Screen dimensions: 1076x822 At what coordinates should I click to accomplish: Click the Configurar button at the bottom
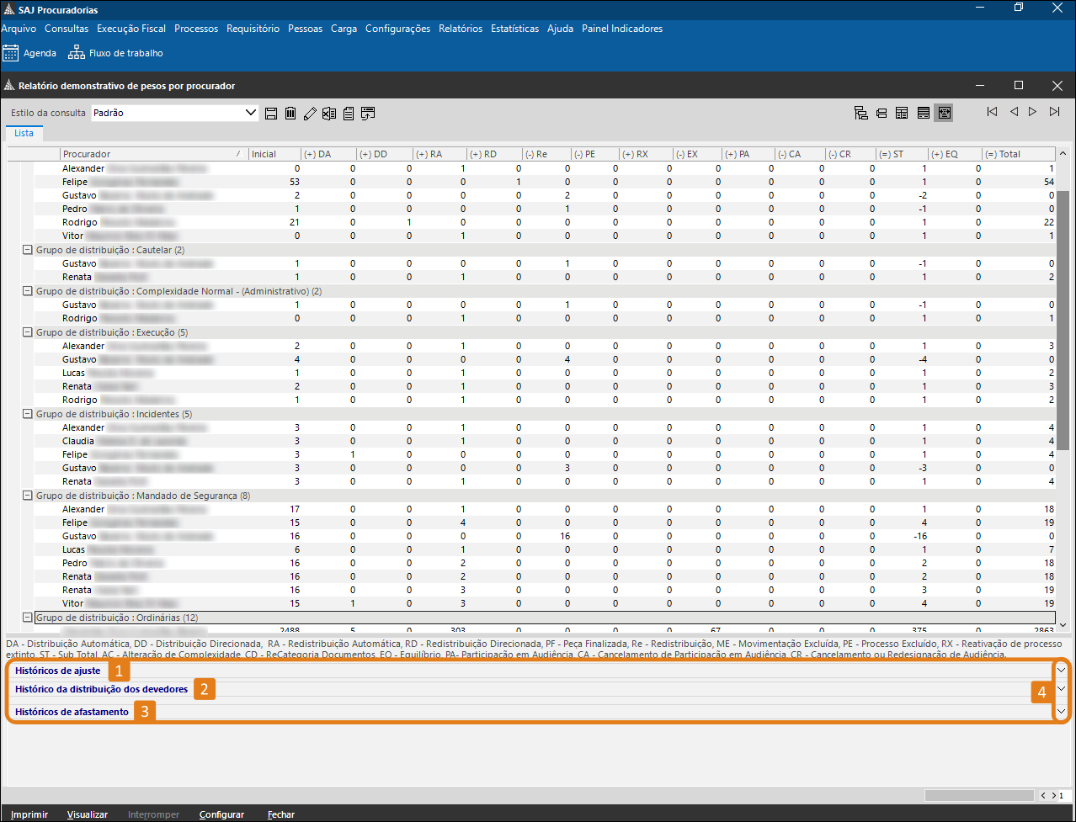coord(221,814)
